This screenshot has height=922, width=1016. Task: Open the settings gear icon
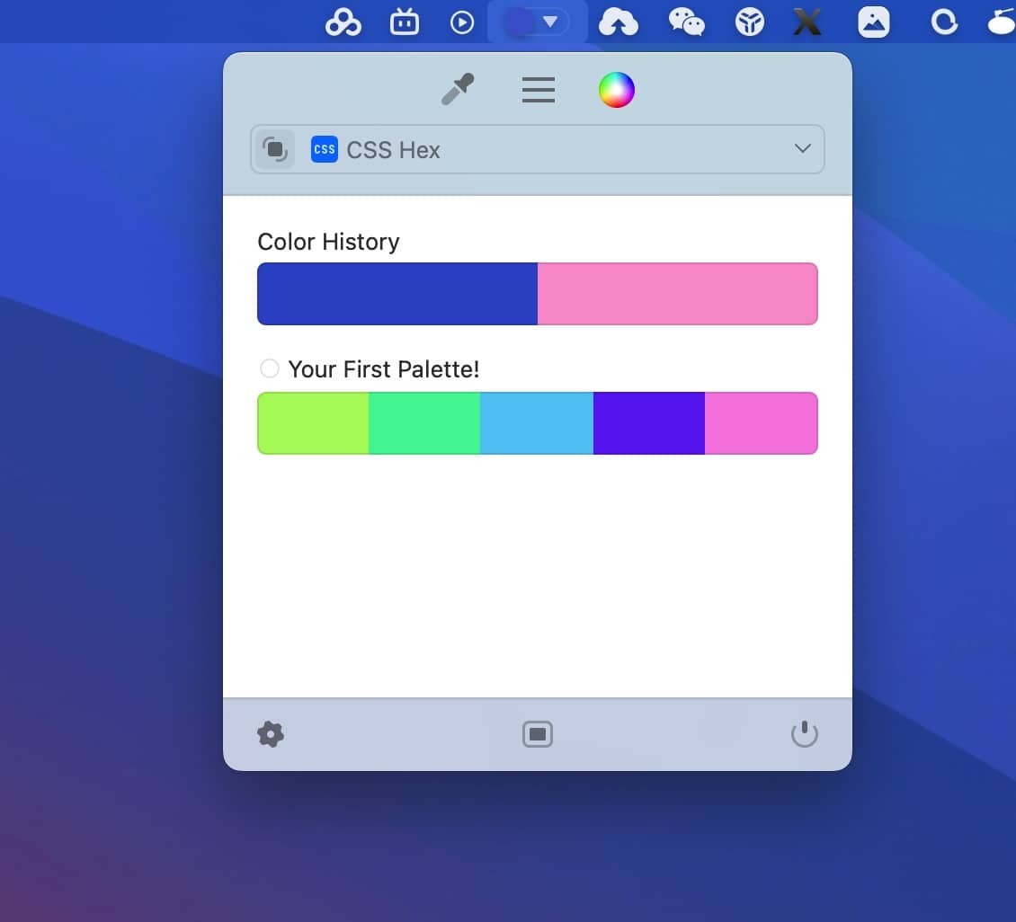(x=271, y=734)
